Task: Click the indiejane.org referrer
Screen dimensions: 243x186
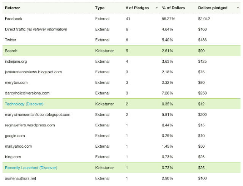Action: coord(17,61)
